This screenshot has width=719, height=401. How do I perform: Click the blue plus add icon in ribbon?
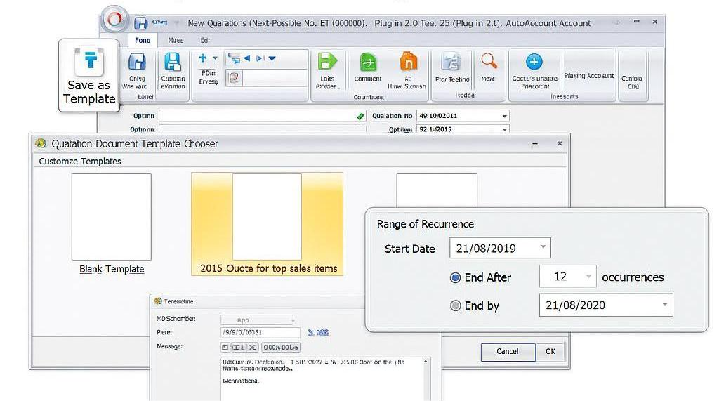pos(202,58)
